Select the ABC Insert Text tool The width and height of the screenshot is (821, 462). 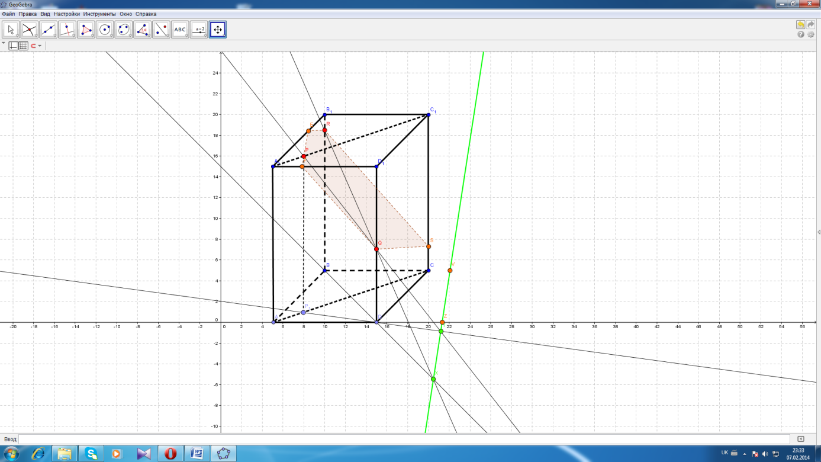(180, 30)
